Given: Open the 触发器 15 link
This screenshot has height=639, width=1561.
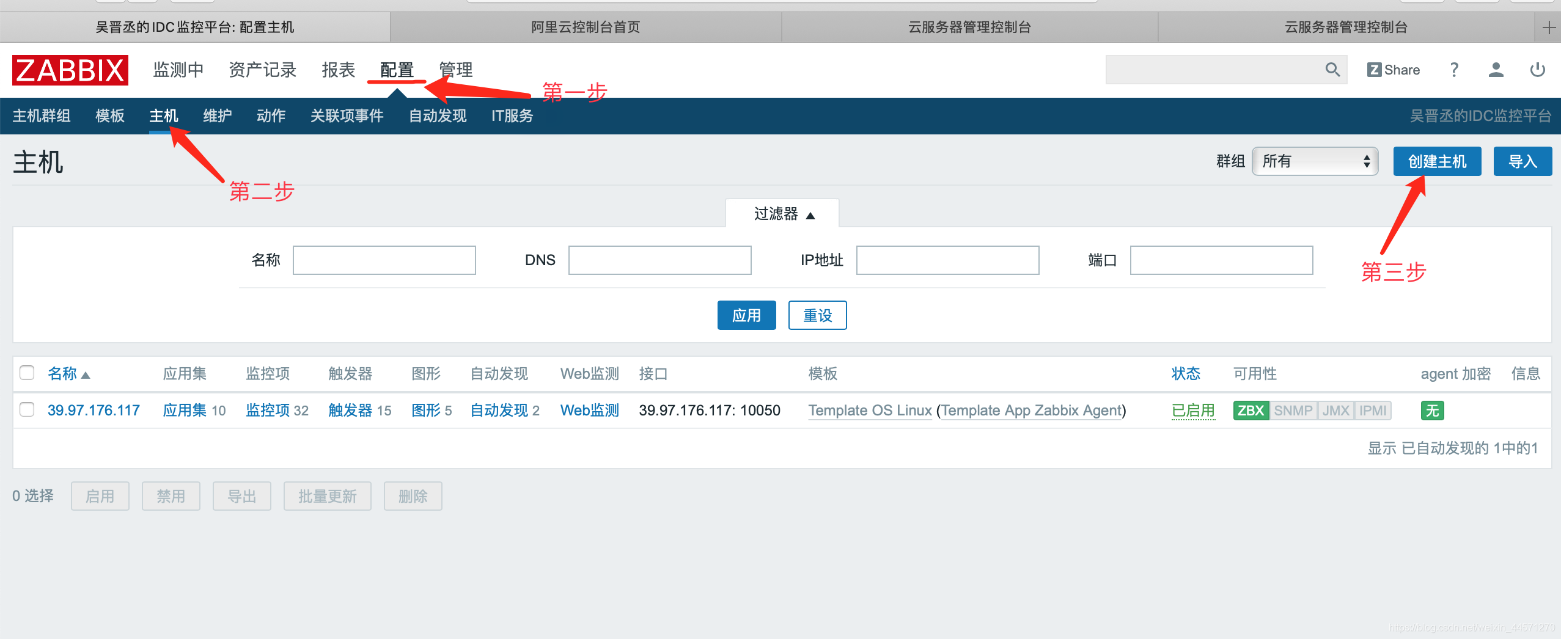Looking at the screenshot, I should (350, 411).
